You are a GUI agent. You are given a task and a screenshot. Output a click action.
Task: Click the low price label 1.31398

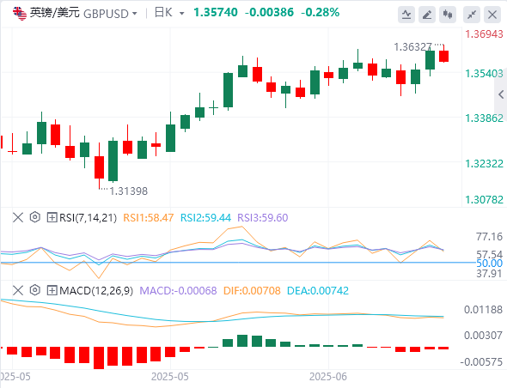point(128,191)
